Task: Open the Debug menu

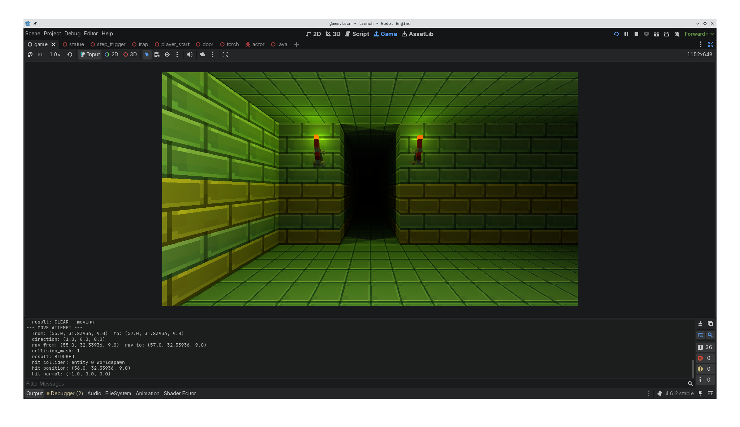Action: coord(72,34)
